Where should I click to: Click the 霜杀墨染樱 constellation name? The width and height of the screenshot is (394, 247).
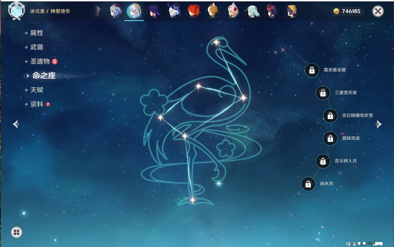pos(335,70)
